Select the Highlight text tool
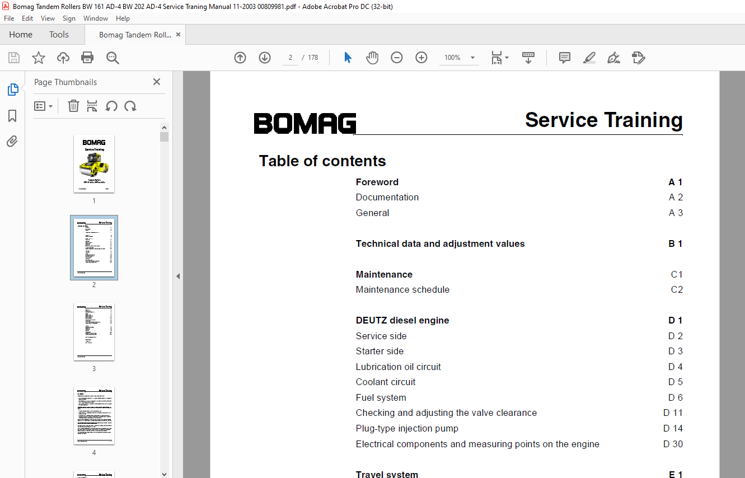Viewport: 745px width, 478px height. click(x=589, y=58)
